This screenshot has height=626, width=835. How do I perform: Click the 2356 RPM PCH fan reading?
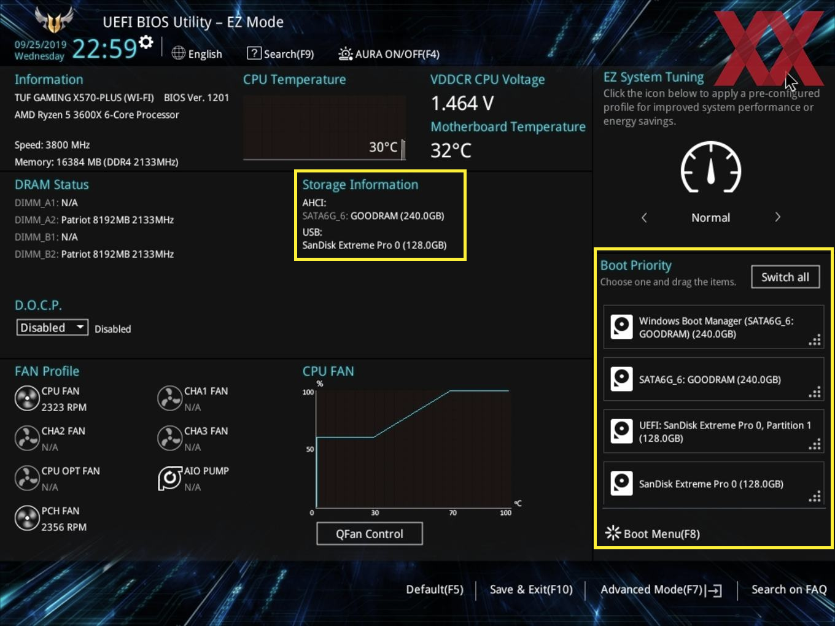(x=64, y=527)
